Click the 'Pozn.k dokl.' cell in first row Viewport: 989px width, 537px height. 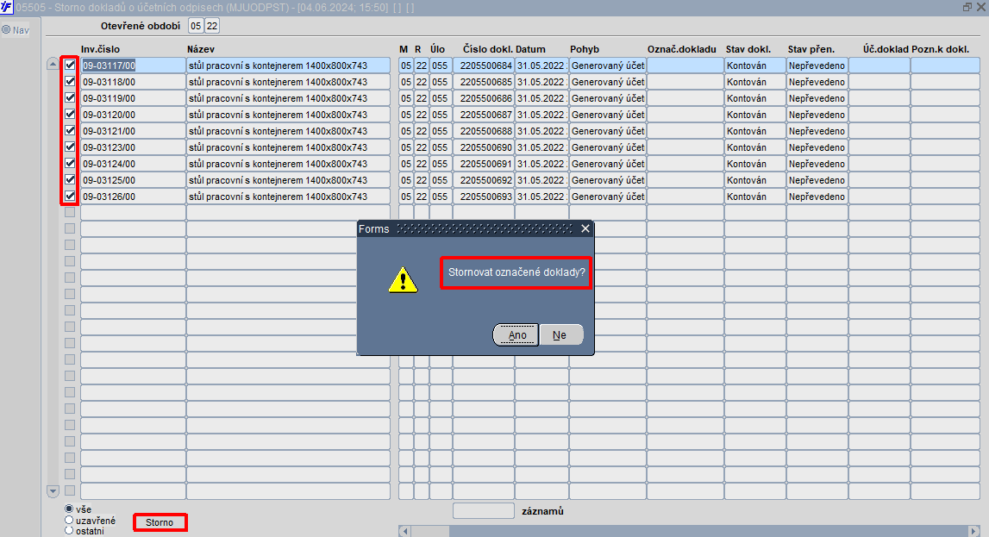pos(945,66)
